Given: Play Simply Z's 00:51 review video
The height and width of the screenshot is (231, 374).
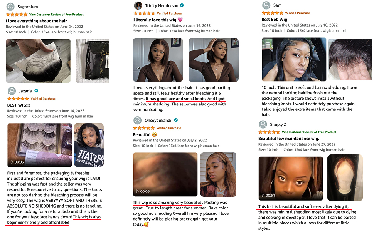Looking at the screenshot, I should pyautogui.click(x=291, y=178).
